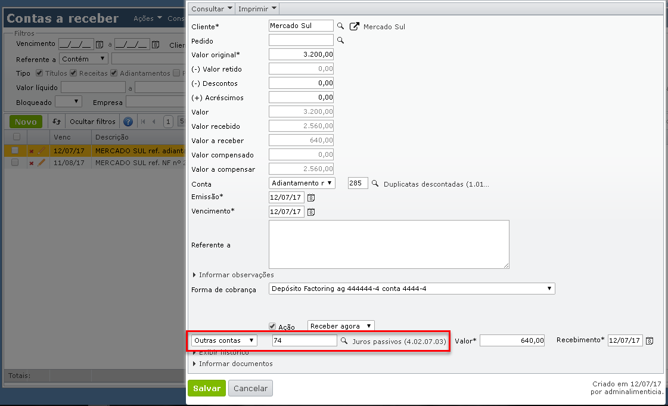Open the Emissão date calendar icon
This screenshot has width=668, height=406.
tap(311, 198)
